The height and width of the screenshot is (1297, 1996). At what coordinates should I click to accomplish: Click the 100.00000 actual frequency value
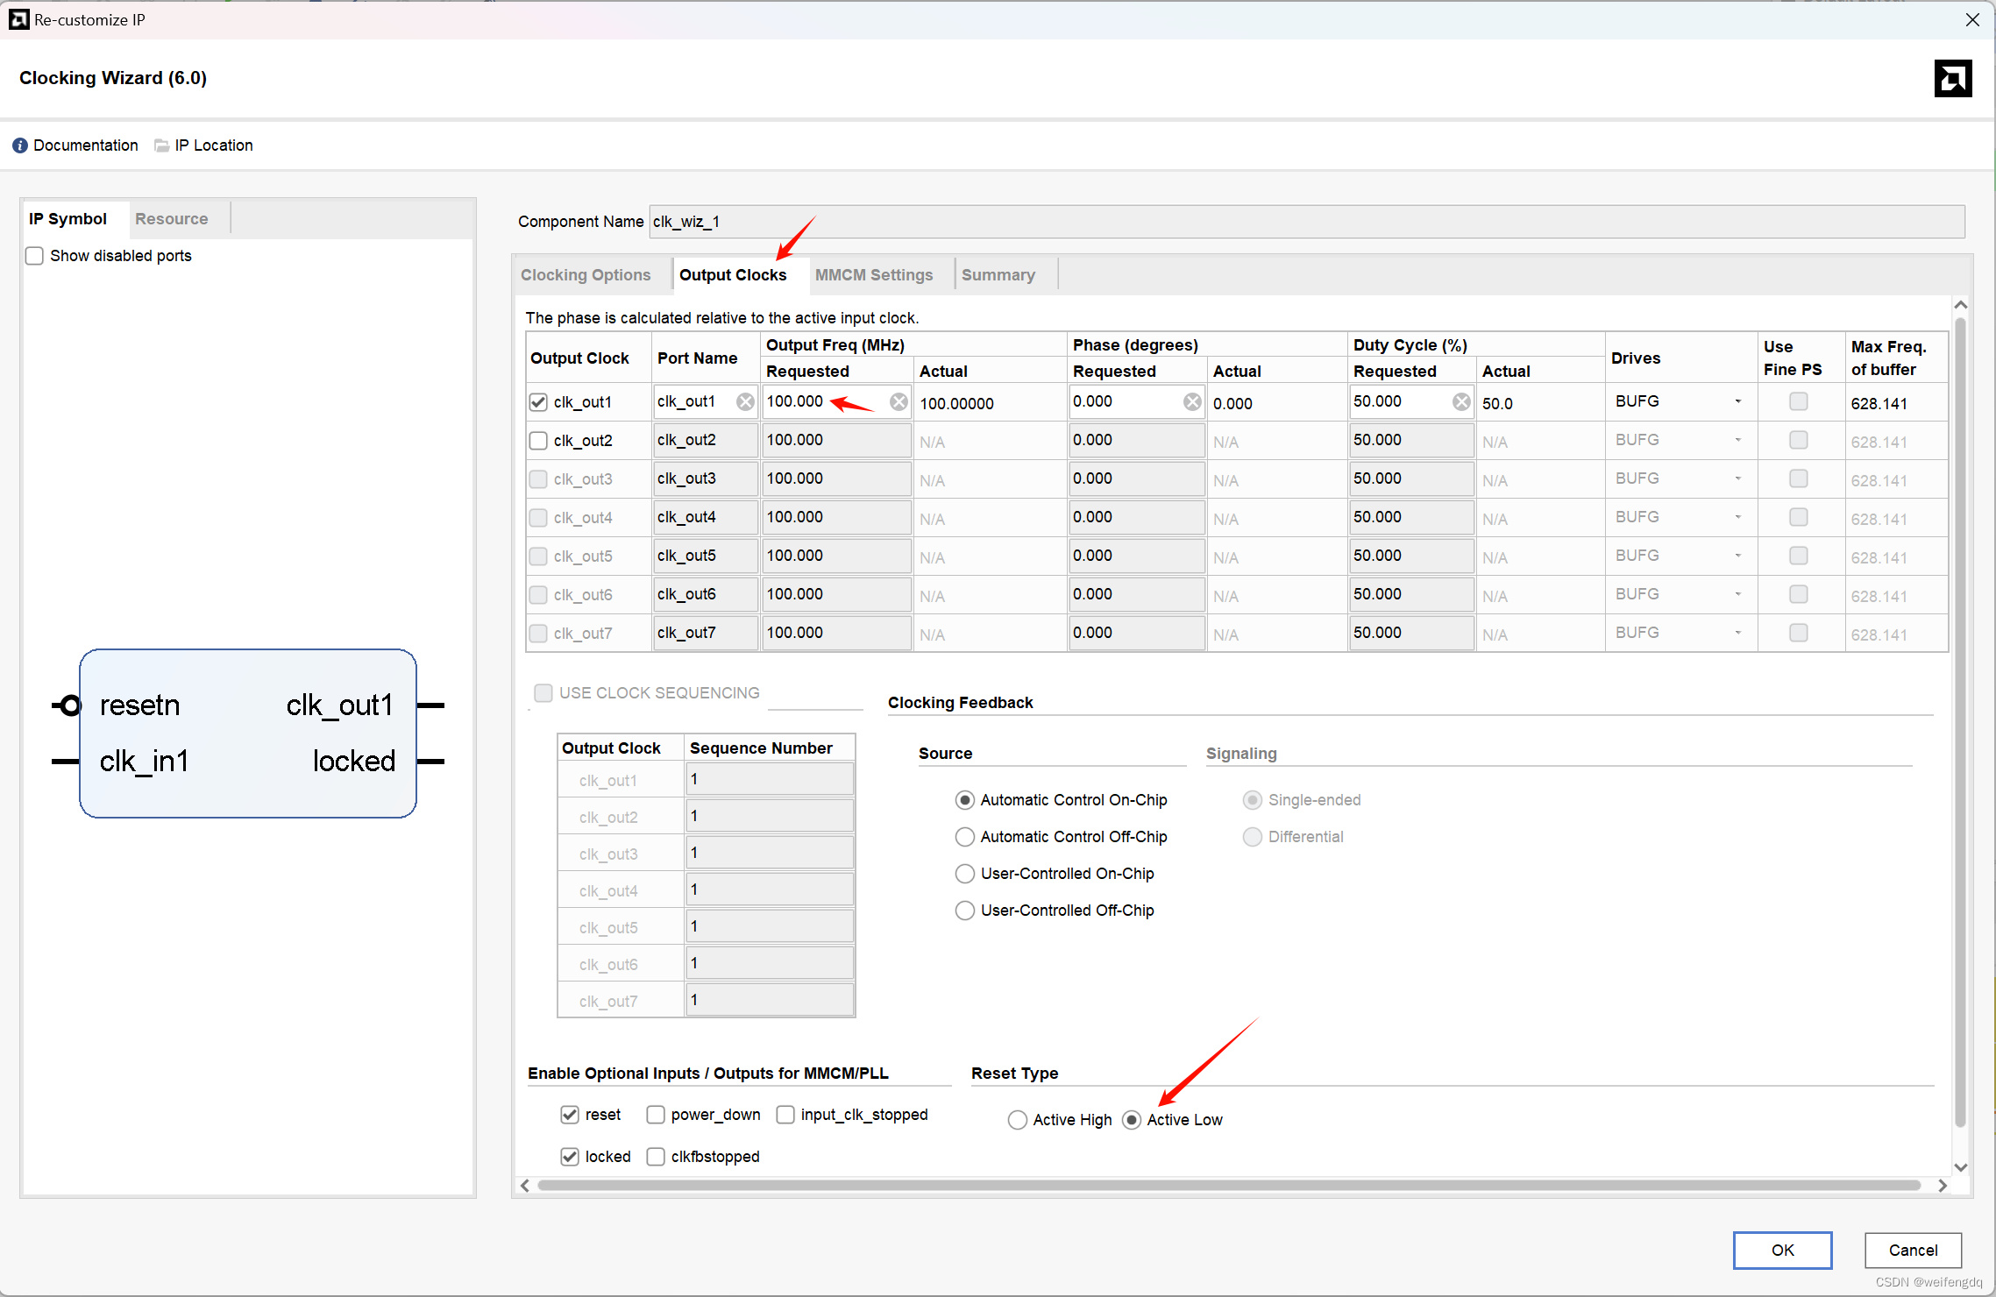click(x=956, y=404)
